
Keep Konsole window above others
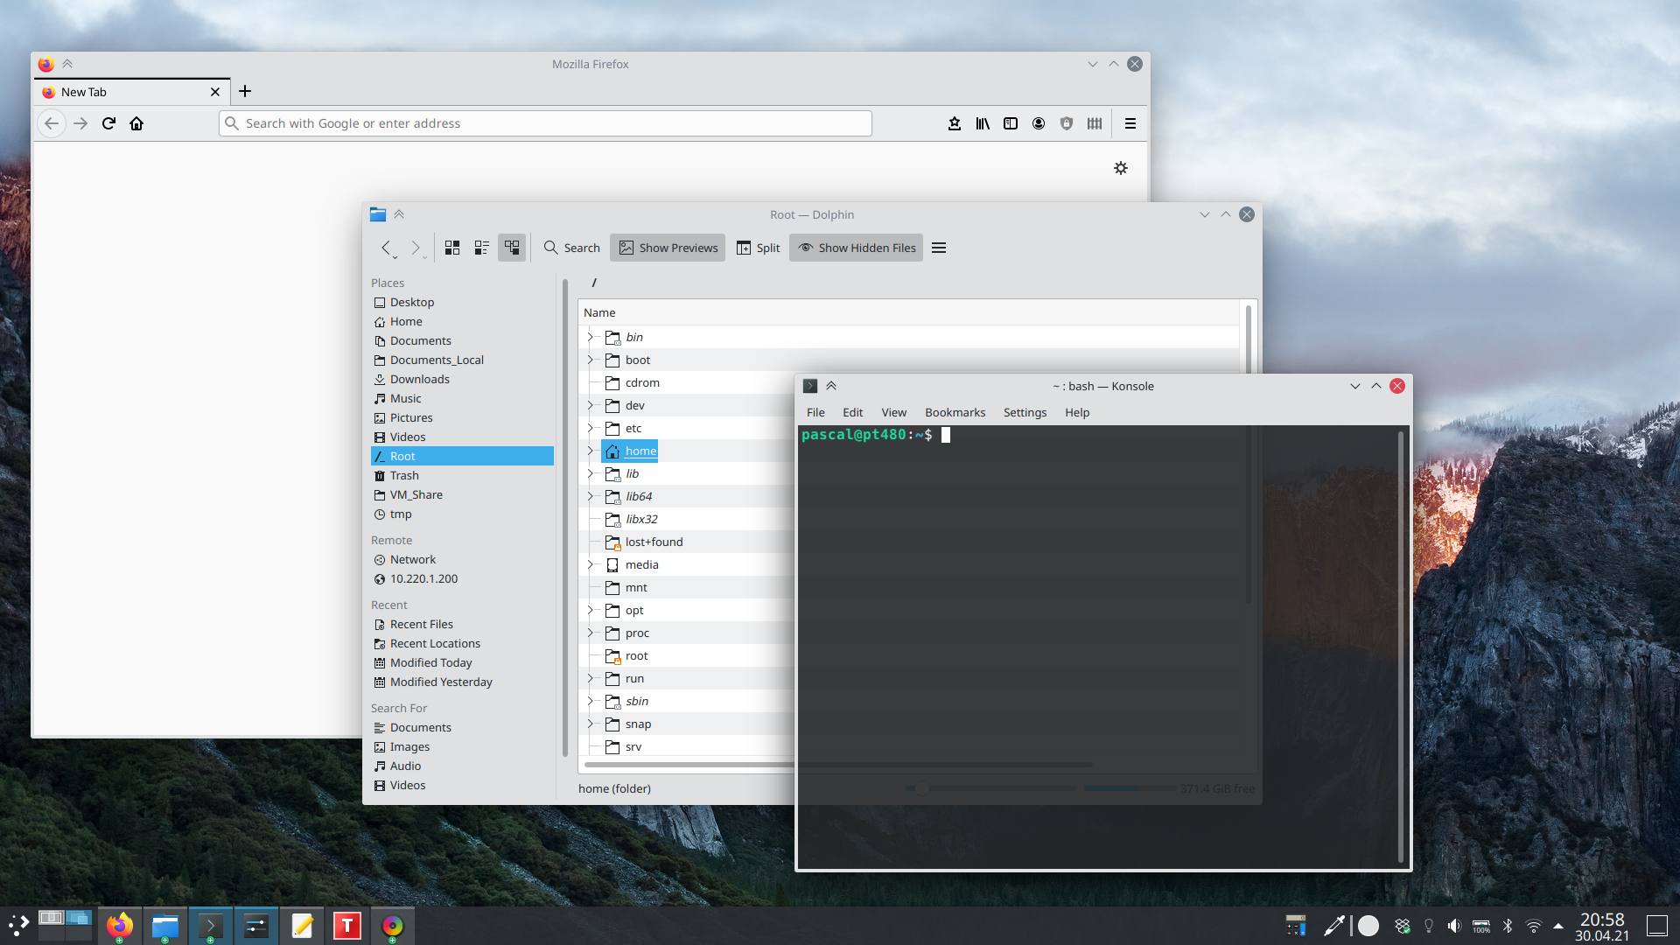[831, 386]
